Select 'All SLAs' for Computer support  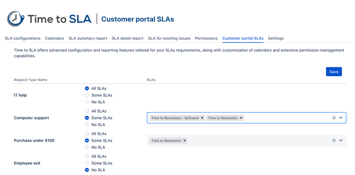87,111
